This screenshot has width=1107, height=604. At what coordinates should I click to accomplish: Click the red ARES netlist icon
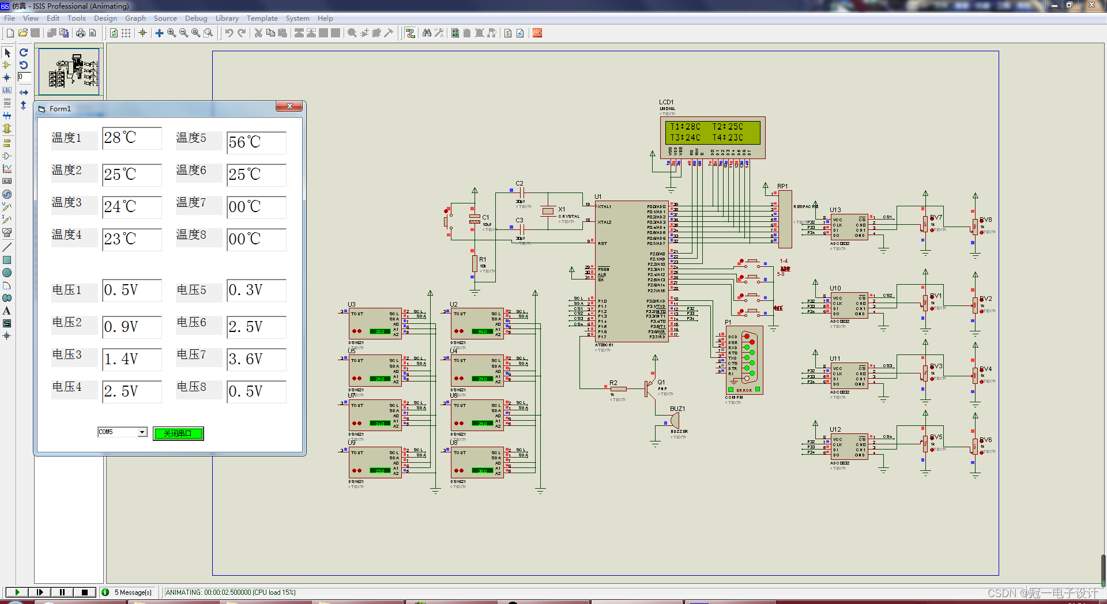pos(537,33)
